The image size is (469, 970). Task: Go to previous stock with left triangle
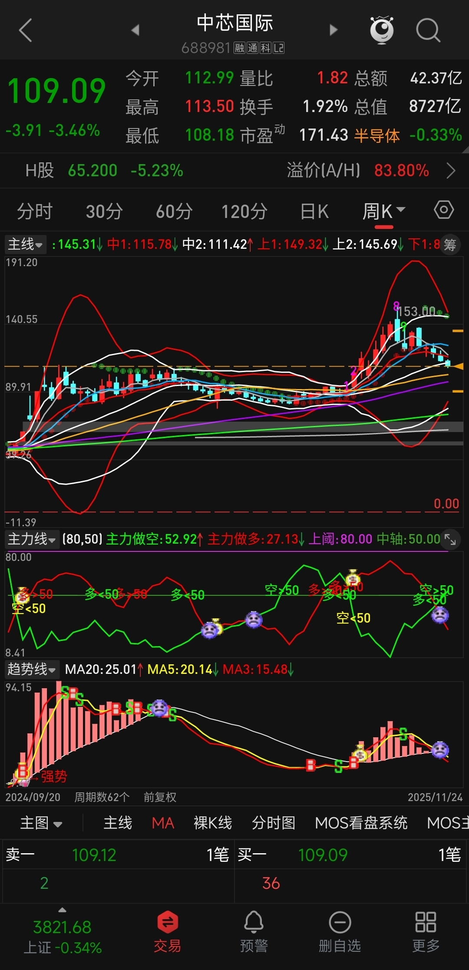click(135, 30)
